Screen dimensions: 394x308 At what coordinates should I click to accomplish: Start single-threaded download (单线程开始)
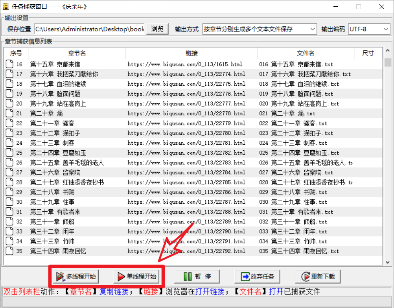point(137,277)
